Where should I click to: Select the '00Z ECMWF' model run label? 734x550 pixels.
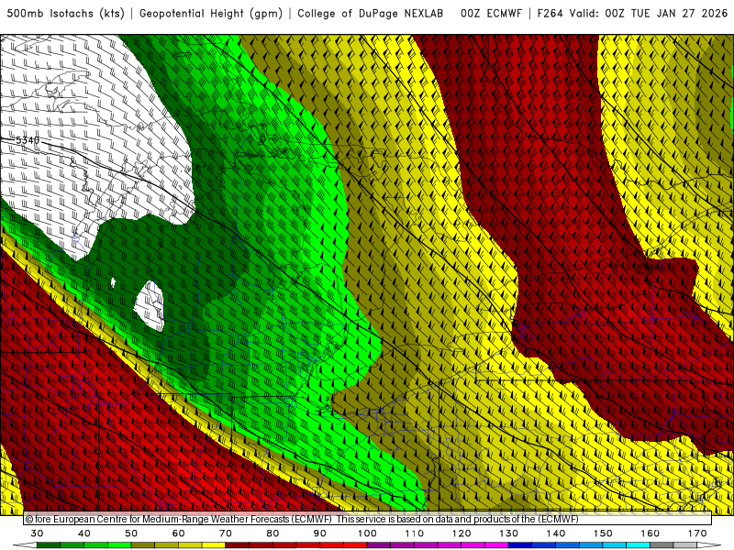pos(491,14)
